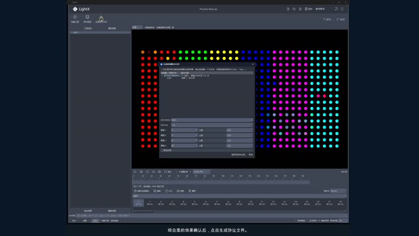Select frame 0 in the frame strip
The image size is (419, 236).
point(138,203)
